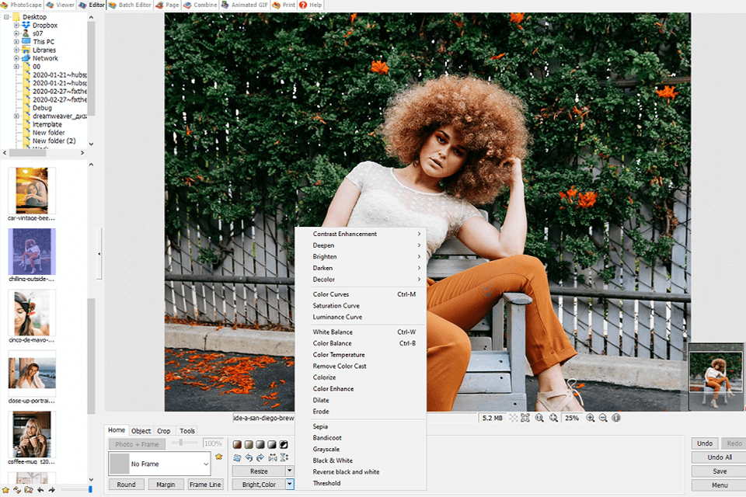The image size is (746, 497).
Task: Click the yellow star favorite frame icon
Action: pos(219,457)
